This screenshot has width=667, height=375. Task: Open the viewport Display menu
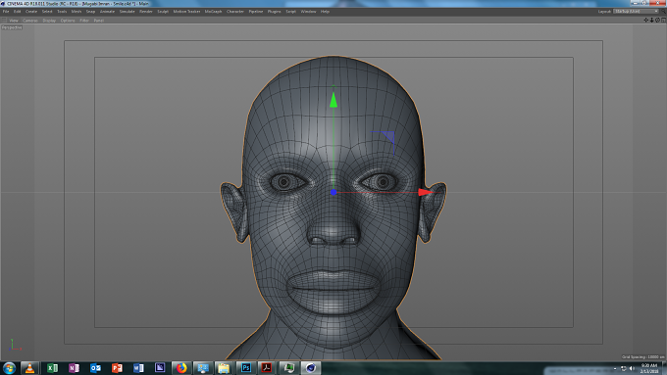click(49, 21)
